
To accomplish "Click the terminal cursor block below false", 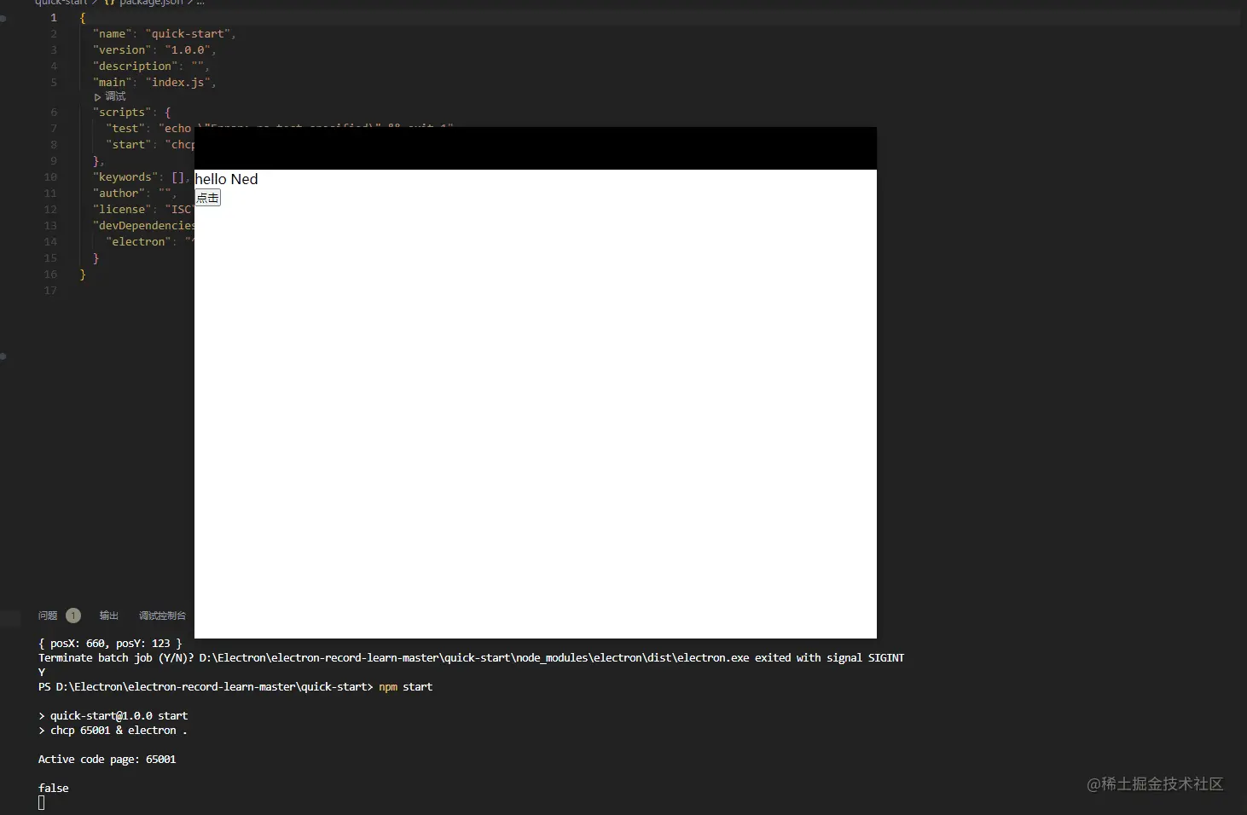I will (x=42, y=802).
